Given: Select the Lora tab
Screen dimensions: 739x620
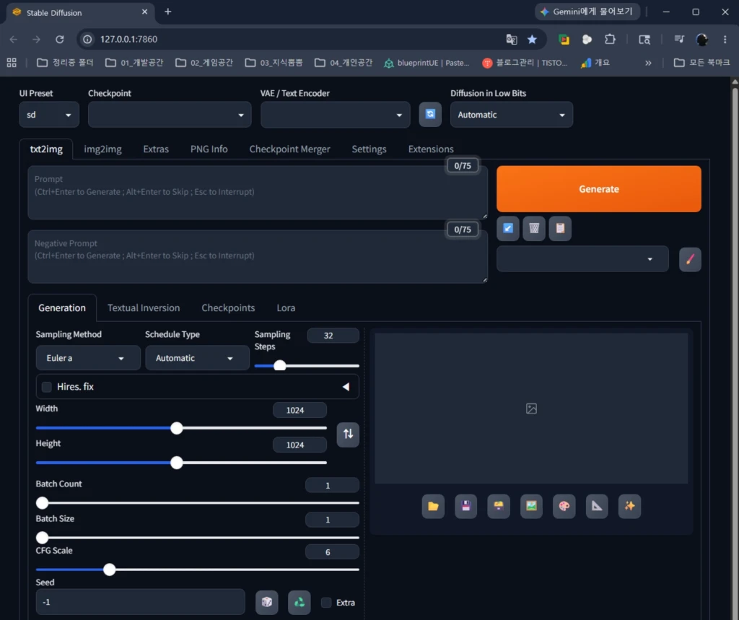Looking at the screenshot, I should click(x=286, y=308).
